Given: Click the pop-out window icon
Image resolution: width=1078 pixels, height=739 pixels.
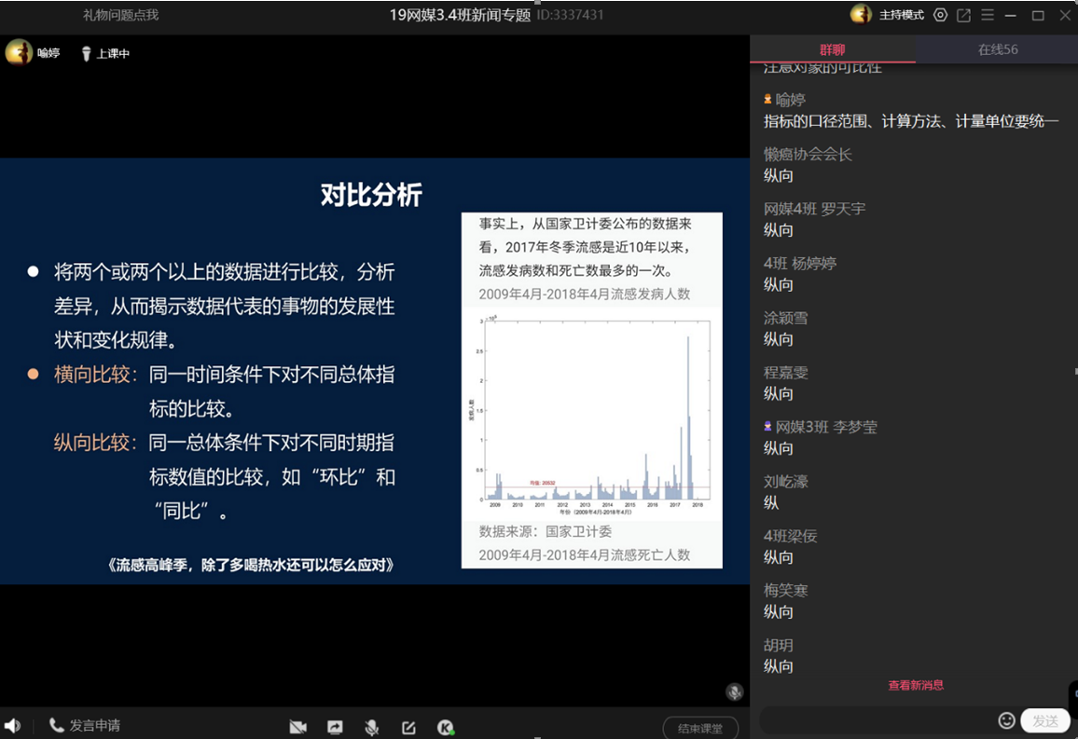Looking at the screenshot, I should click(964, 15).
